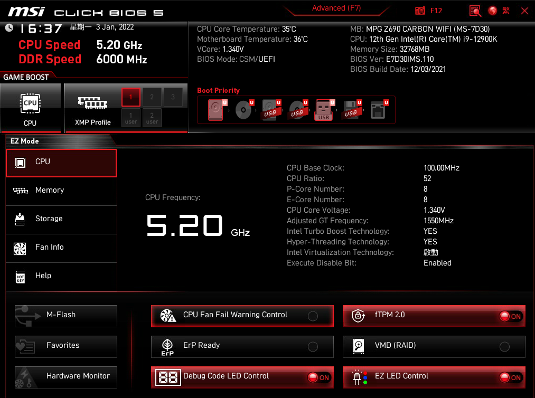This screenshot has width=535, height=398.
Task: Click the Execute Disable Bit Enabled value
Action: pyautogui.click(x=437, y=263)
